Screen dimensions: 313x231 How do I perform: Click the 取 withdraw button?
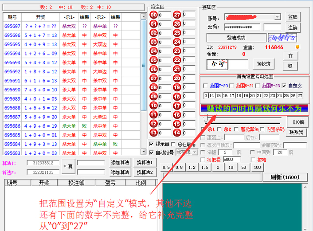pos(290,66)
